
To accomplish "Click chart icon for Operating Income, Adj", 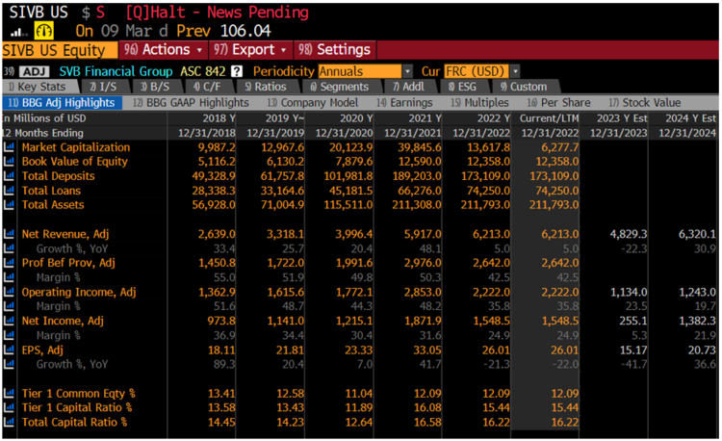I will coord(9,292).
